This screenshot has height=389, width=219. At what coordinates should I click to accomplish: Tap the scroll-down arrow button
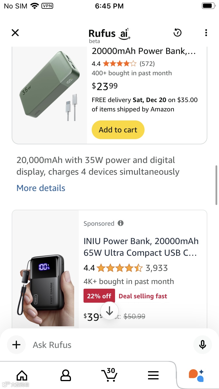(109, 311)
